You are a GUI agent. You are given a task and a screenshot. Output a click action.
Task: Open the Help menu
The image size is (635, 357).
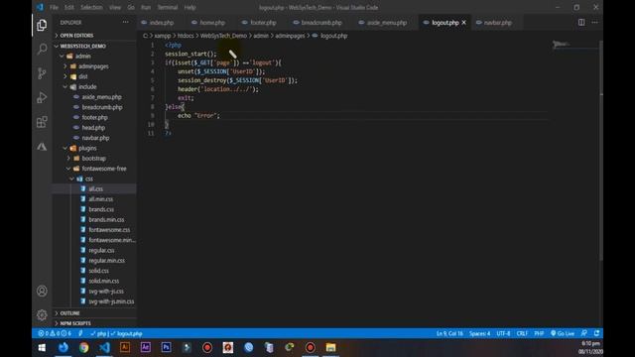coord(190,7)
